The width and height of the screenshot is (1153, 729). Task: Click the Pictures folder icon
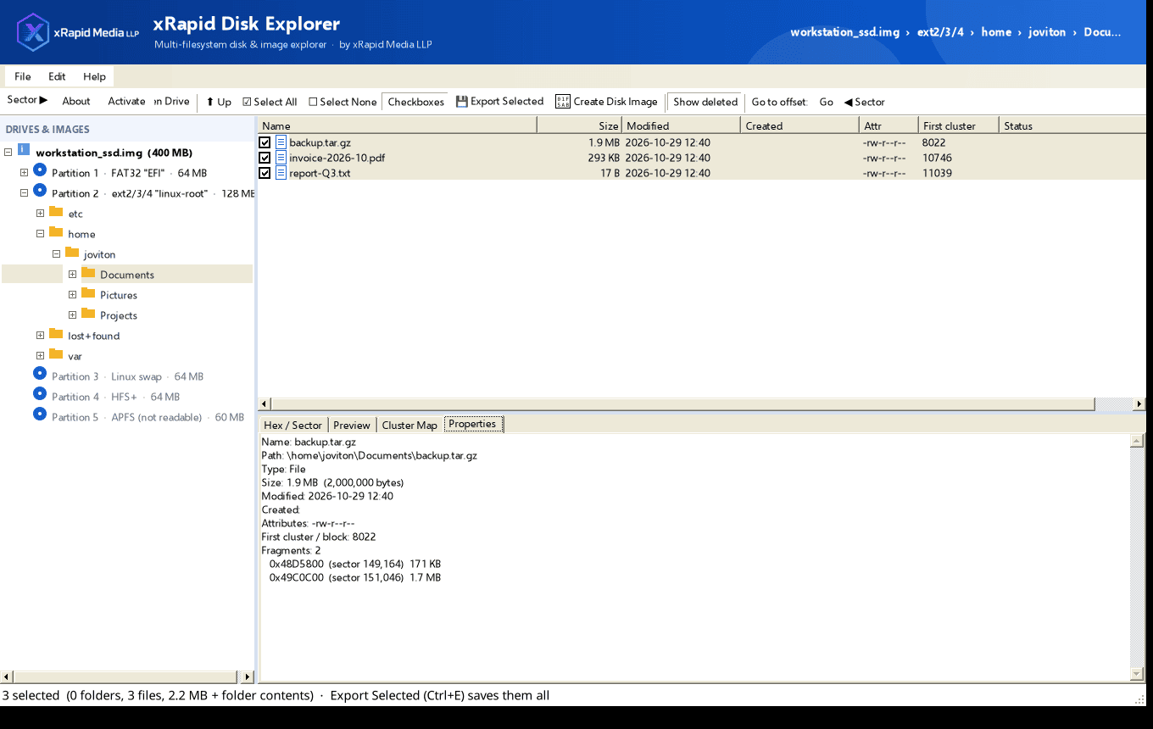[x=88, y=293]
